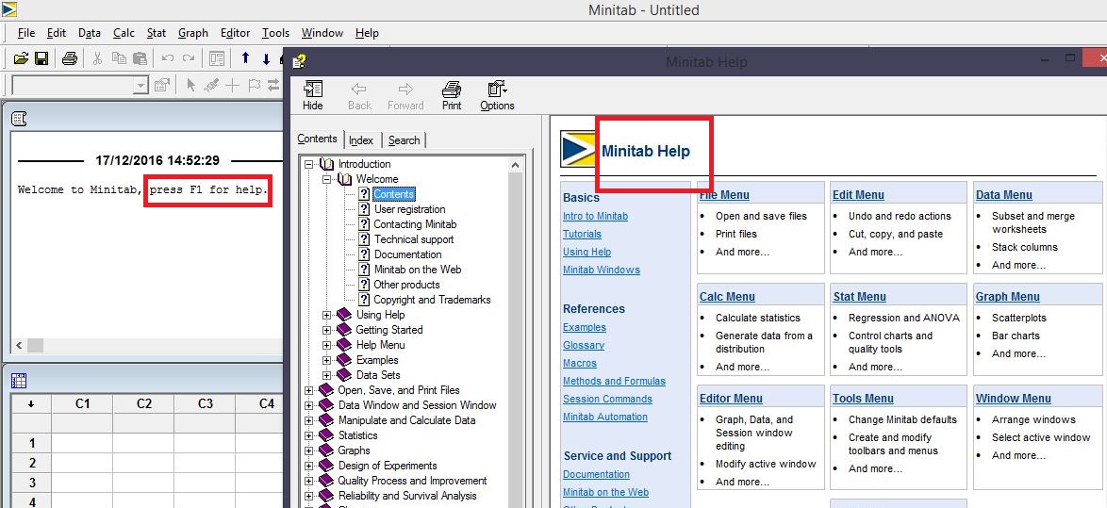This screenshot has height=508, width=1107.
Task: Switch to the Index tab in Help
Action: point(361,140)
